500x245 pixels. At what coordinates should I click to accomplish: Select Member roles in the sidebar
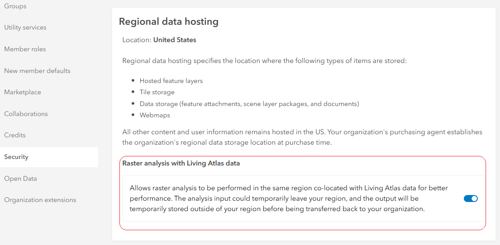click(25, 49)
